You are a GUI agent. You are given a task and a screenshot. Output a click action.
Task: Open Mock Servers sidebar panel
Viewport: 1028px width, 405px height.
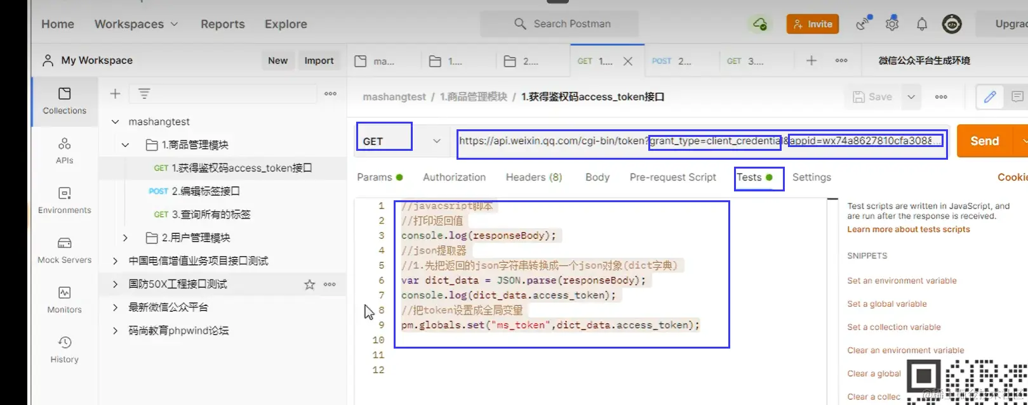coord(64,250)
